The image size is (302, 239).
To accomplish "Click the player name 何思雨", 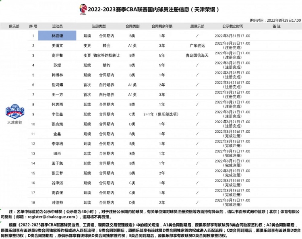I will (57, 105).
